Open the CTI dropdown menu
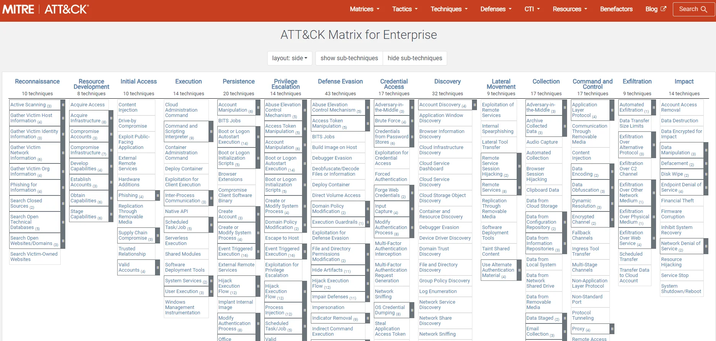 (x=532, y=9)
